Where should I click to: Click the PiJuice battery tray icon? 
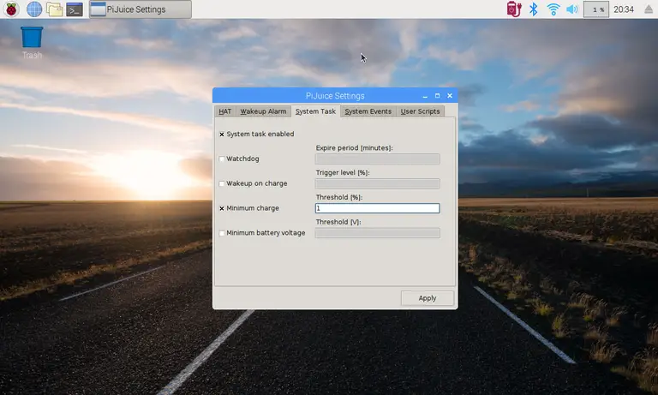click(x=513, y=9)
